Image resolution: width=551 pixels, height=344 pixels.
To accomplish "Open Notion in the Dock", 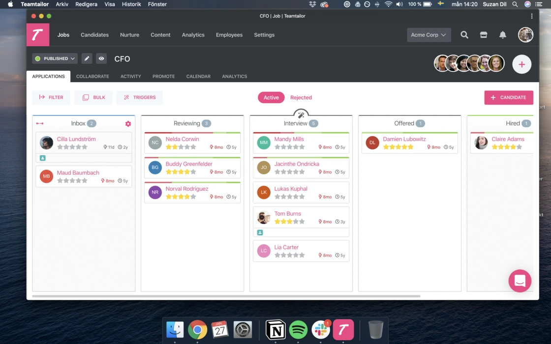I will 275,330.
